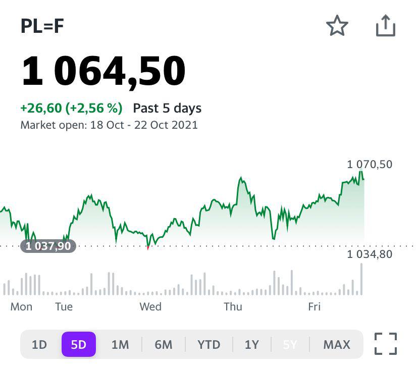
Task: Switch to the 1M range
Action: [120, 345]
